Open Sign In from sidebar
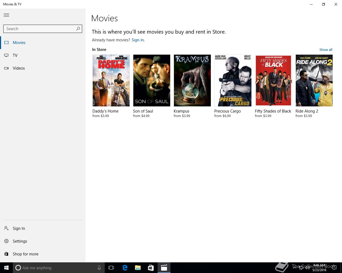The height and width of the screenshot is (273, 342). click(x=43, y=228)
